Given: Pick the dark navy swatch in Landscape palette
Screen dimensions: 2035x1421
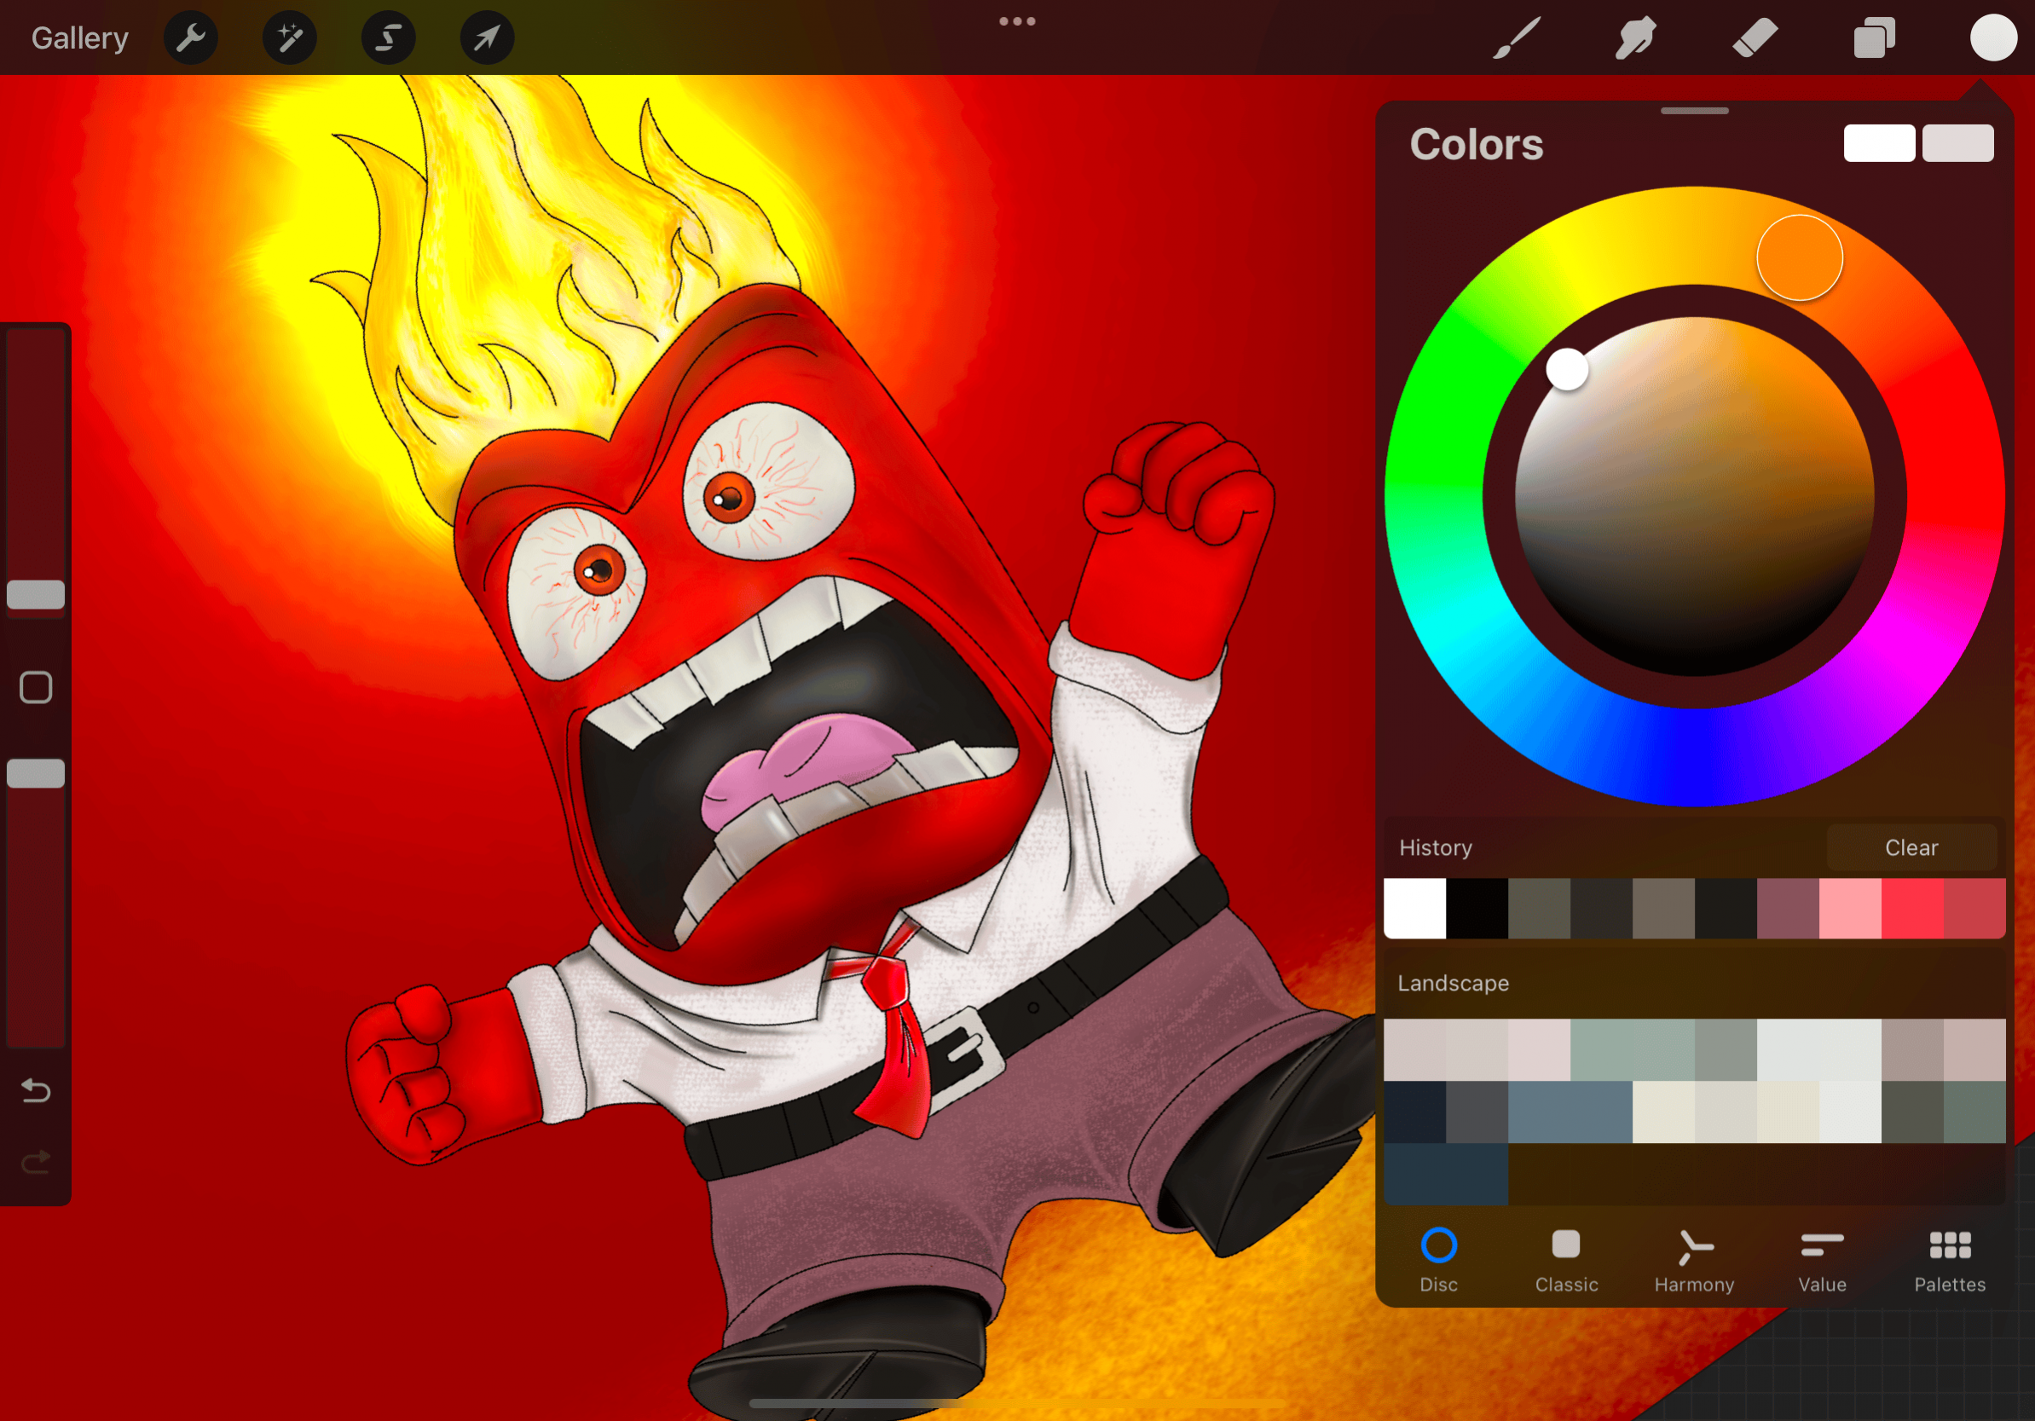Looking at the screenshot, I should [1414, 1112].
